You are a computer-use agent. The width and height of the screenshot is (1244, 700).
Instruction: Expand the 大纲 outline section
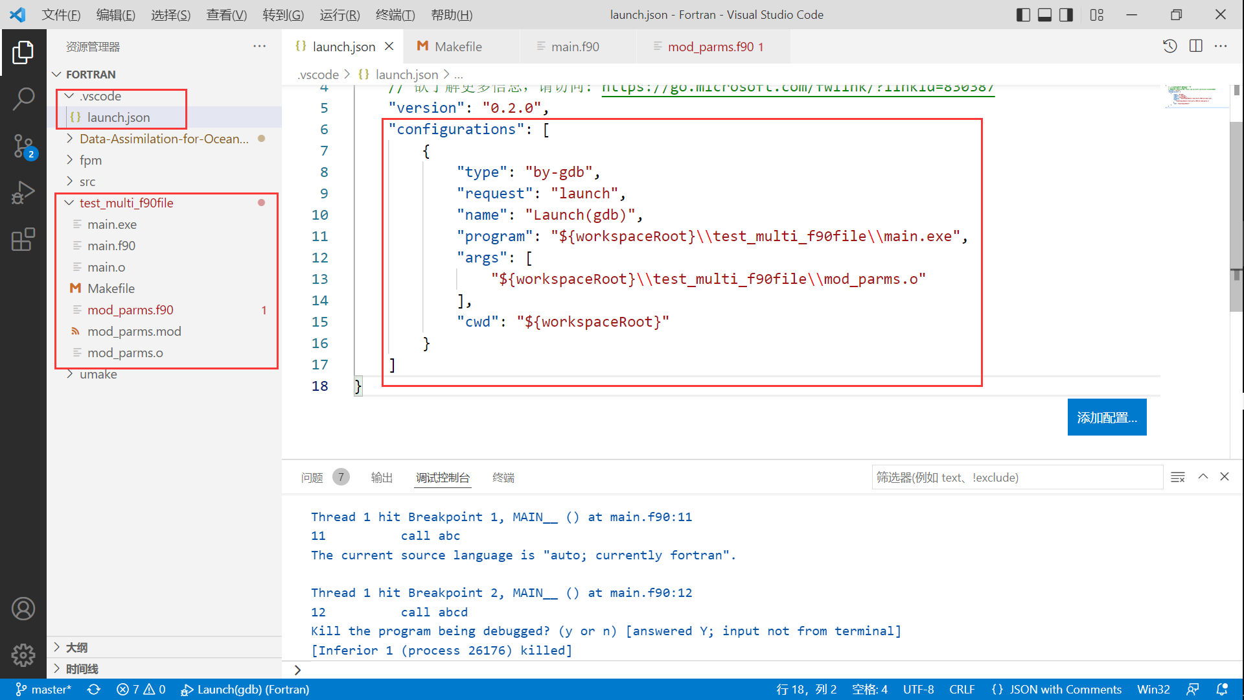coord(76,647)
